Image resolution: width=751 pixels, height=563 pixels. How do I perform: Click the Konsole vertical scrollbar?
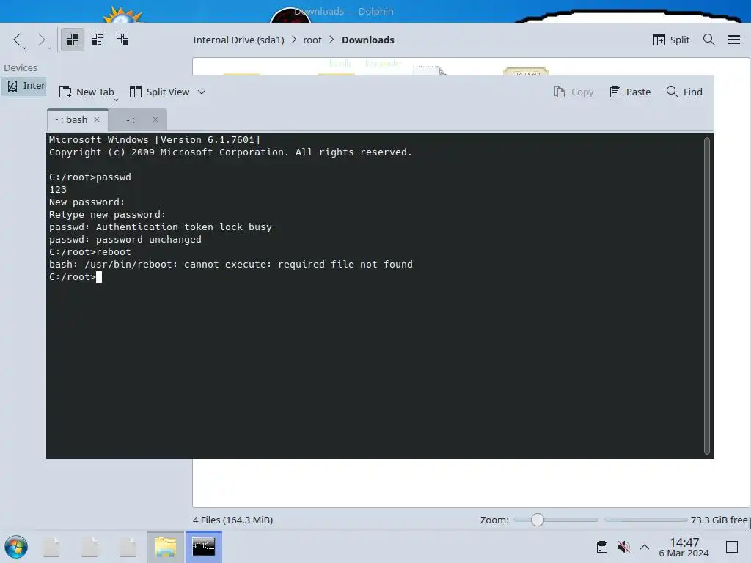[x=706, y=295]
